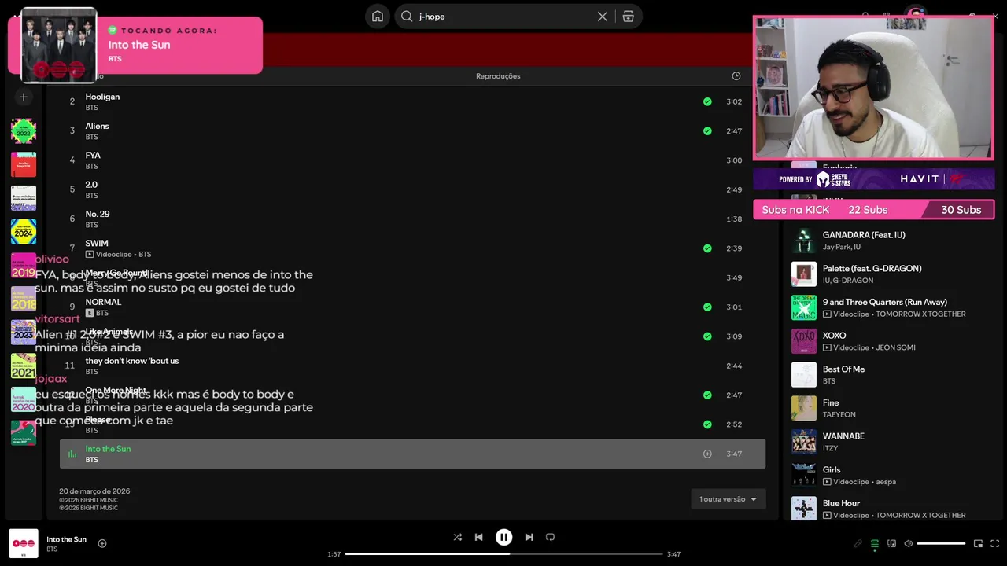1007x566 pixels.
Task: Clear the j-hope search with X
Action: tap(603, 17)
